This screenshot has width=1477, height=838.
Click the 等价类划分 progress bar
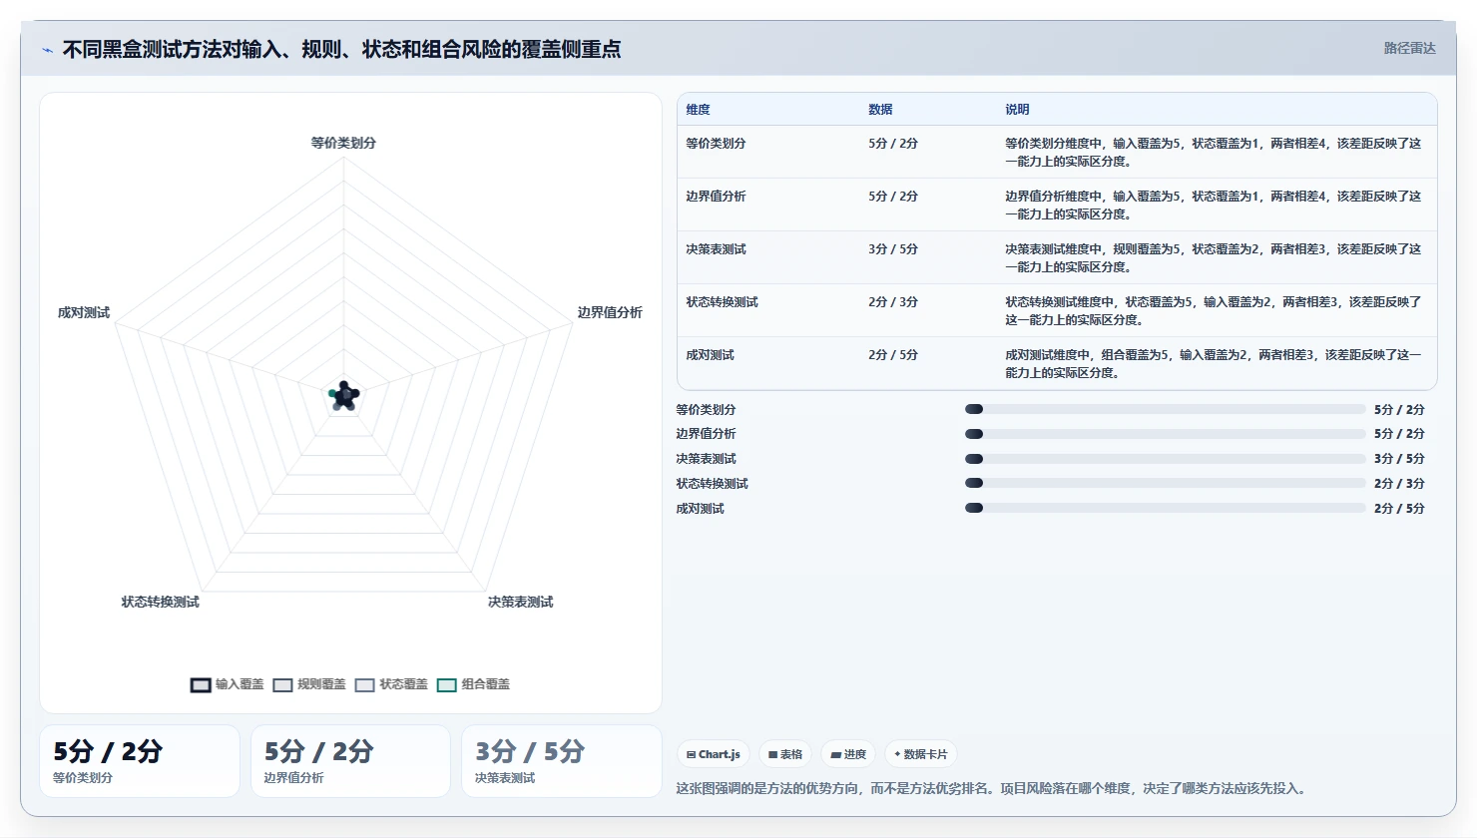(1165, 409)
